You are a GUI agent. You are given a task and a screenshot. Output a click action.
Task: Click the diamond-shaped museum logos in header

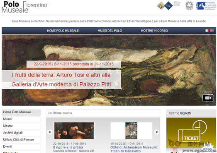pos(165,6)
